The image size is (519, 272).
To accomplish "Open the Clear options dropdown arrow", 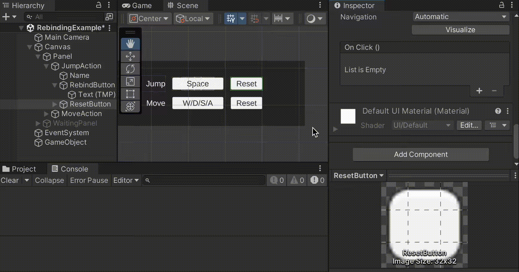I will (x=27, y=180).
